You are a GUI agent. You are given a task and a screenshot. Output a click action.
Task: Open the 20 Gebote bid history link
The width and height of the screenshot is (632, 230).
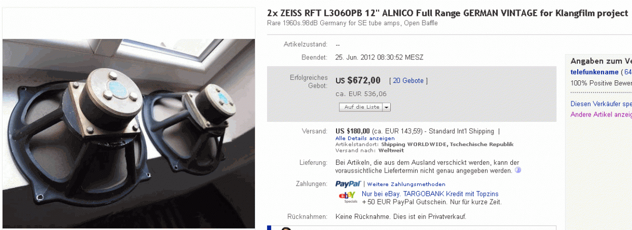pos(408,81)
